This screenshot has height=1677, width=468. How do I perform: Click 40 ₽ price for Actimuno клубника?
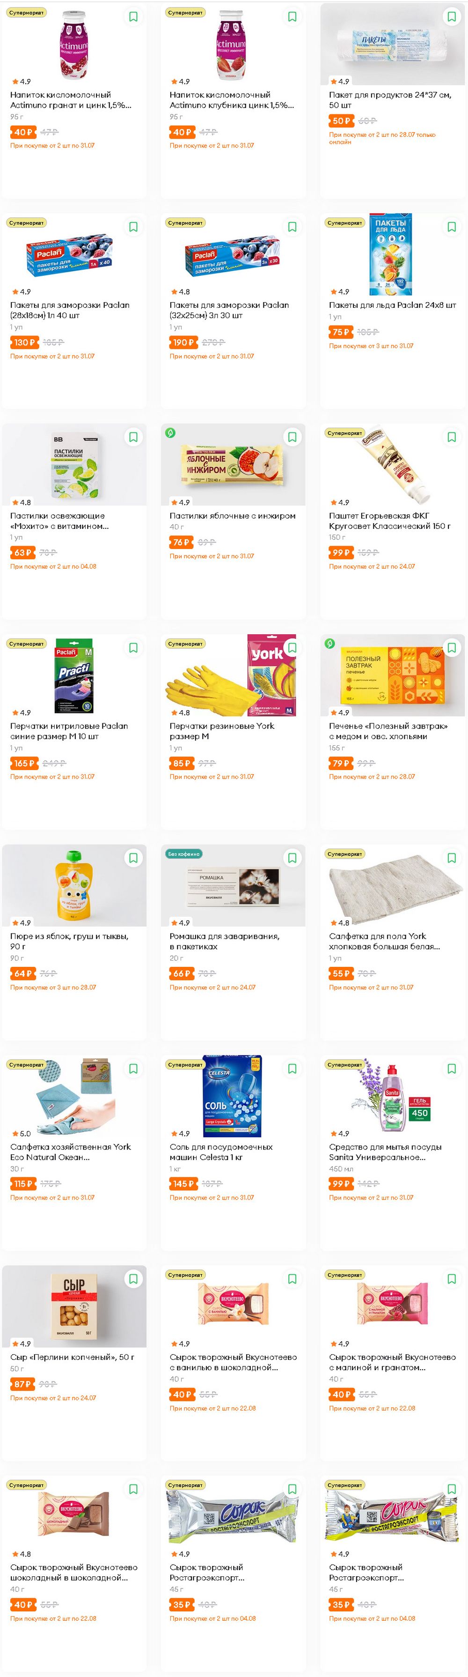tap(182, 132)
